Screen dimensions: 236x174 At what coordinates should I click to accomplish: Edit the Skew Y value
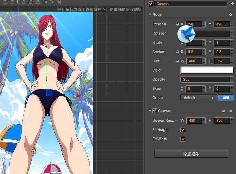tap(222, 89)
